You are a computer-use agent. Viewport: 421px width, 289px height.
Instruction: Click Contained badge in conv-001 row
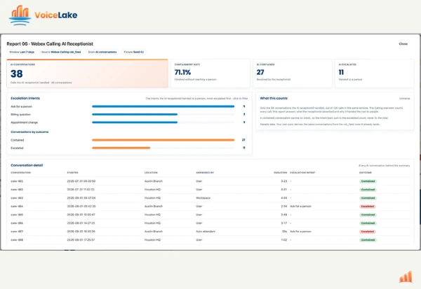click(368, 181)
